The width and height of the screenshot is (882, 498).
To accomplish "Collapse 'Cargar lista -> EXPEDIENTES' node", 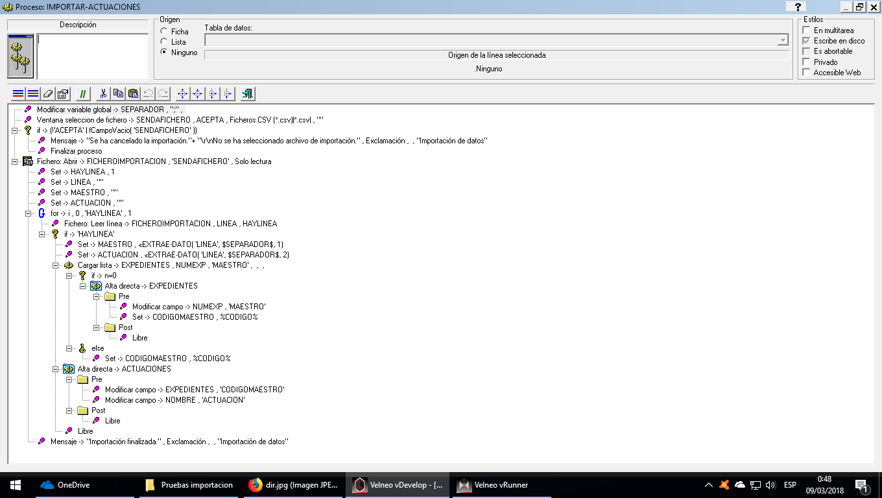I will (x=56, y=265).
